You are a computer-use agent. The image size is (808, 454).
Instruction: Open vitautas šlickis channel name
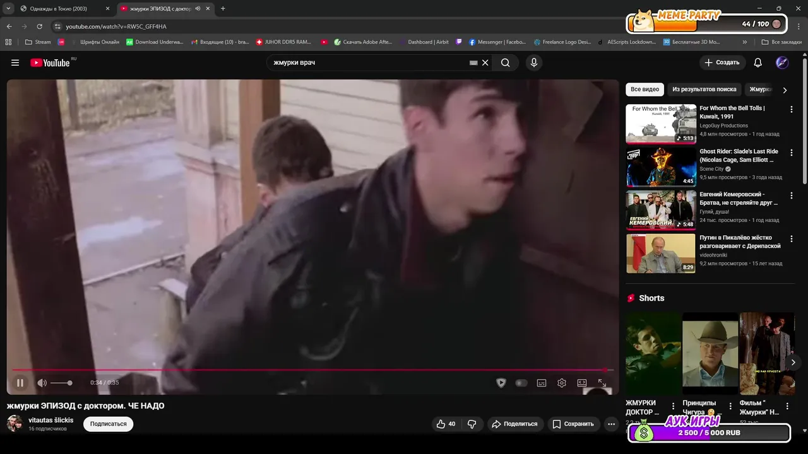click(51, 420)
